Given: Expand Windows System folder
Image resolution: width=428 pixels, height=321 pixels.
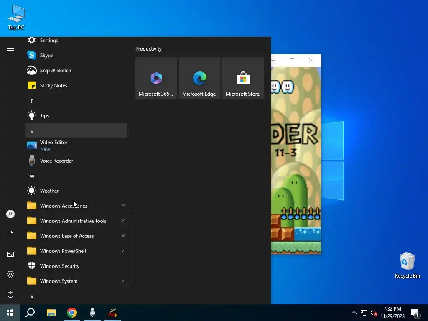Looking at the screenshot, I should [x=76, y=281].
